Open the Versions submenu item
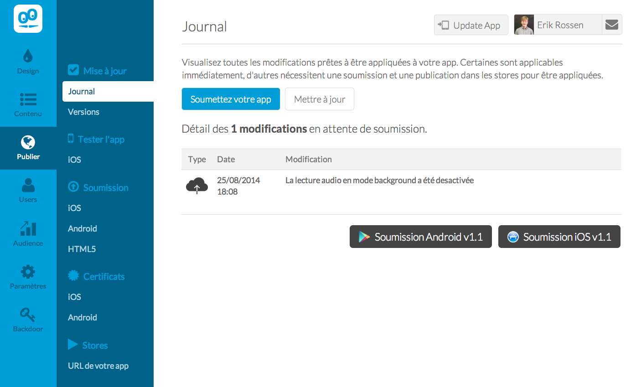Screen dimensions: 636x387 click(83, 112)
